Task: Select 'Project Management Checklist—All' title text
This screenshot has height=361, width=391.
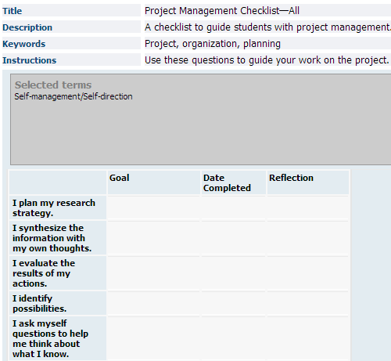Action: [x=222, y=11]
